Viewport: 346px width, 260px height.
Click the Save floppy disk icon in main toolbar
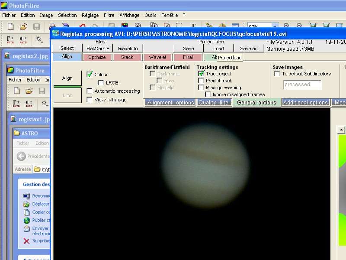coord(36,26)
